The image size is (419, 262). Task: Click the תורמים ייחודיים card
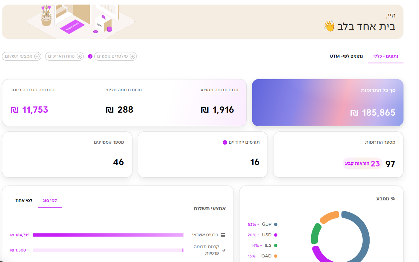coord(203,155)
